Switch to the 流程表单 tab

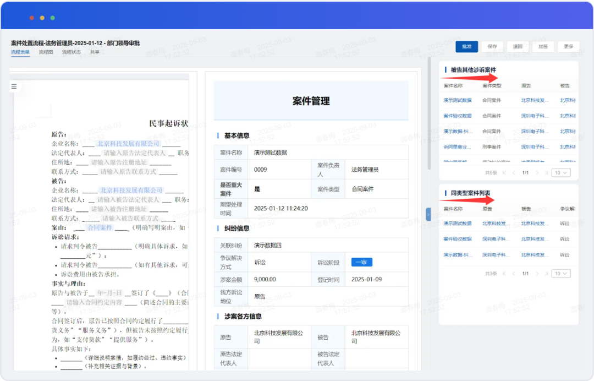pos(20,52)
